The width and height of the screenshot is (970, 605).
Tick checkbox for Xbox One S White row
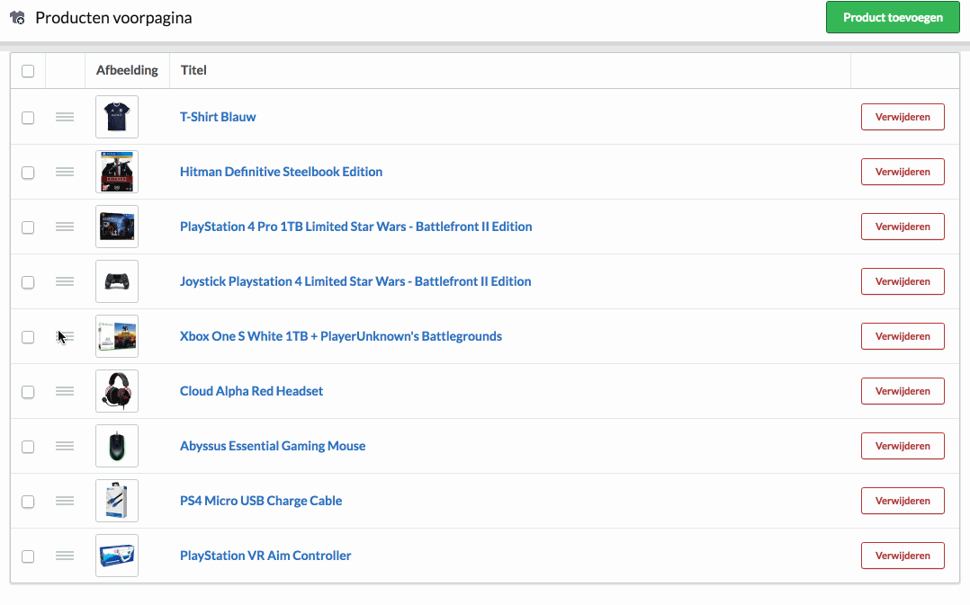click(28, 337)
